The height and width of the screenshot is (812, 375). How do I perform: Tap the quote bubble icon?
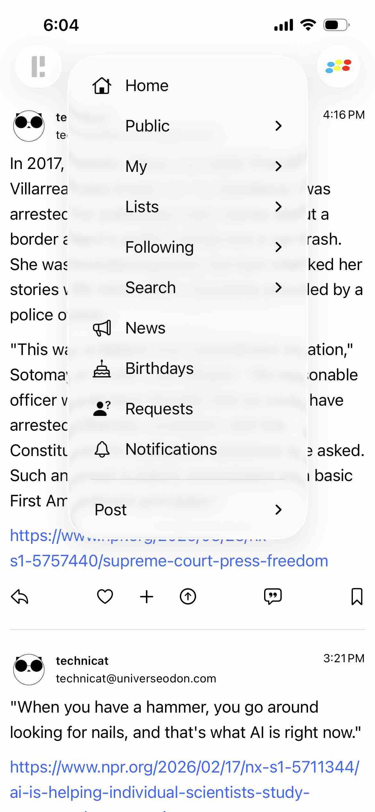[x=273, y=597]
